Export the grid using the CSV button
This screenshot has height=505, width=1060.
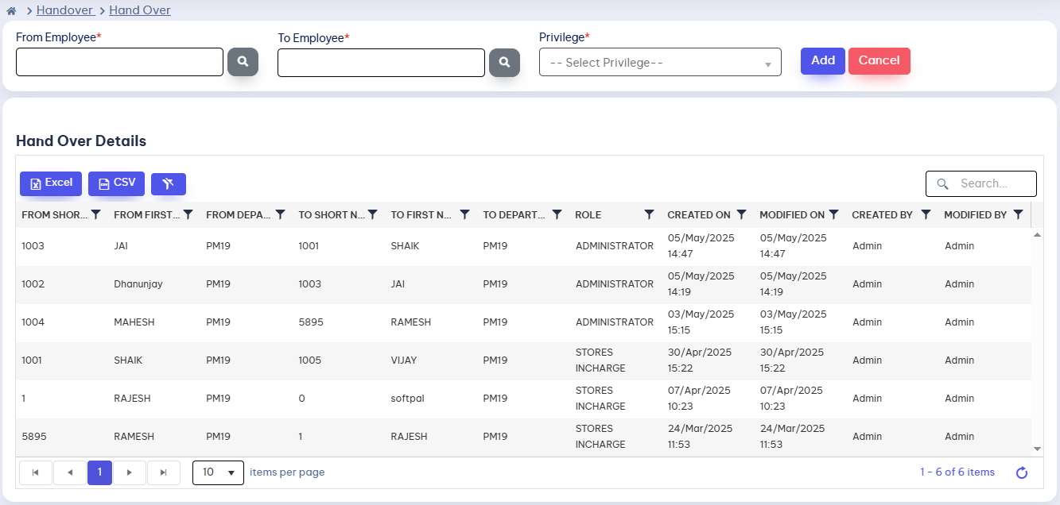116,183
